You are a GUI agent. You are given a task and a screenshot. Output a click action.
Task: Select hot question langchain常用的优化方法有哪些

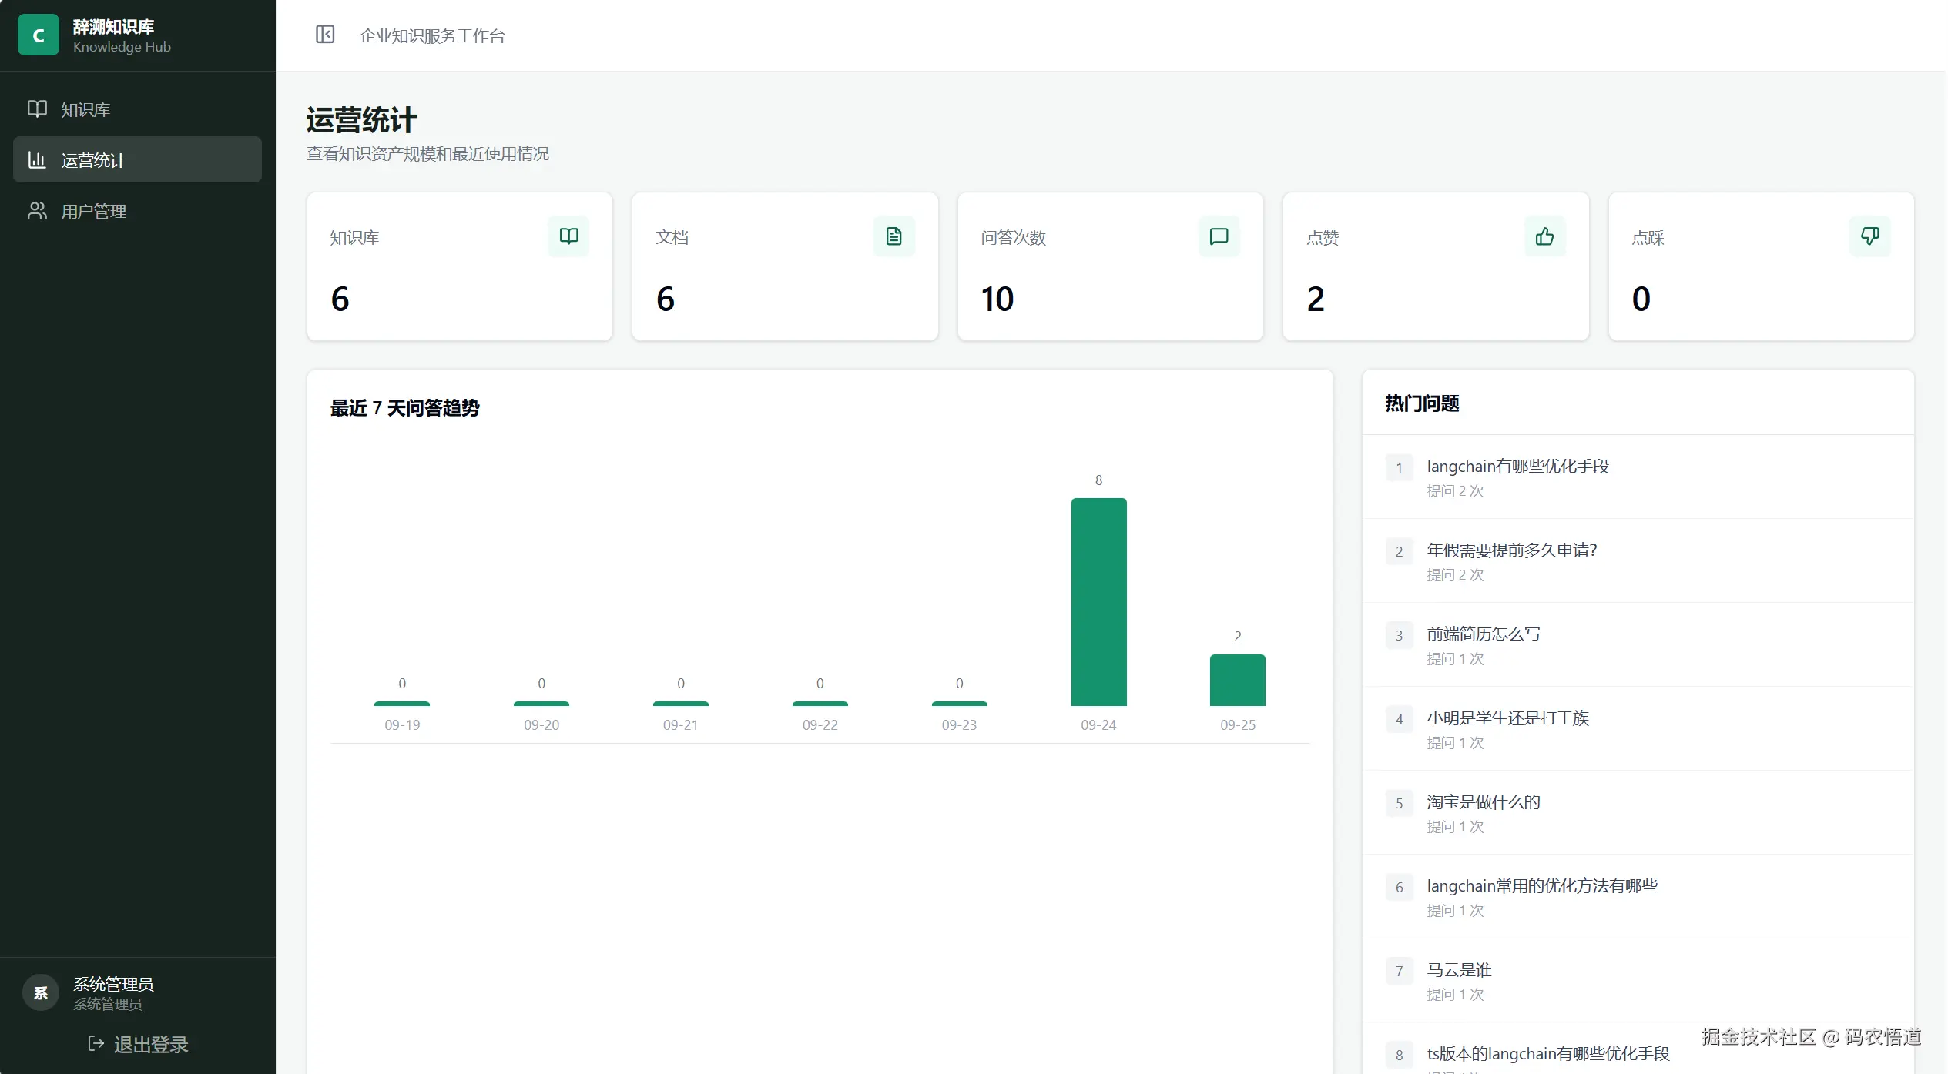point(1638,897)
